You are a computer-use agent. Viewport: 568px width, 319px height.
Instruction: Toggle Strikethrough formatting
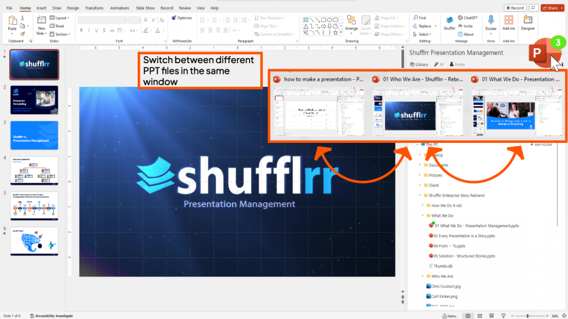click(x=112, y=30)
